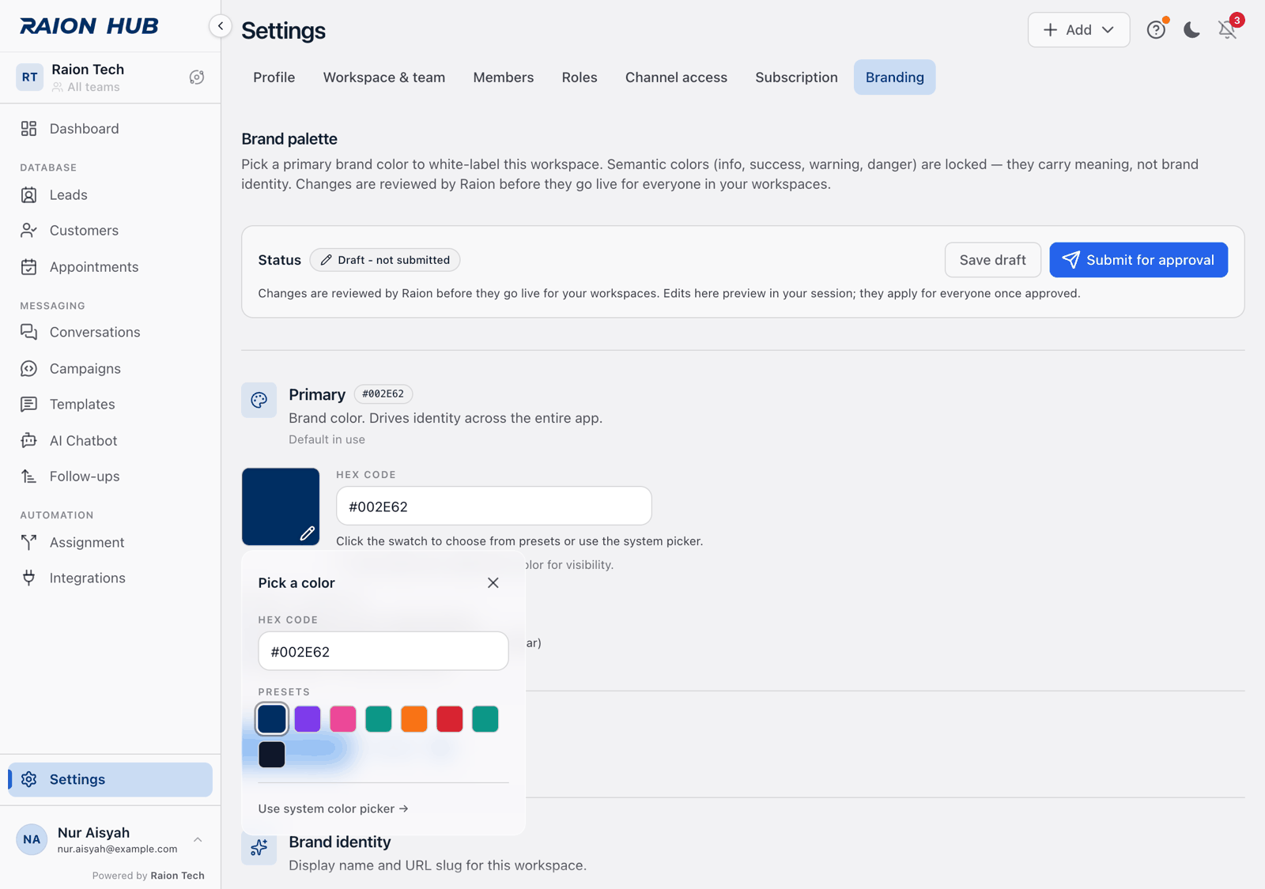Click Use system color picker link
Screen dimensions: 1265x889
(x=333, y=809)
